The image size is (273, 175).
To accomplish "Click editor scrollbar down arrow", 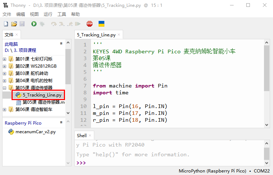I will click(266, 125).
